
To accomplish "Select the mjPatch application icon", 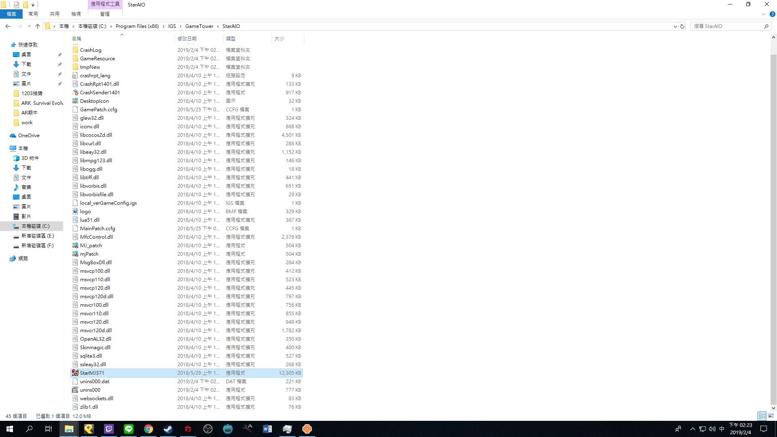I will click(75, 254).
